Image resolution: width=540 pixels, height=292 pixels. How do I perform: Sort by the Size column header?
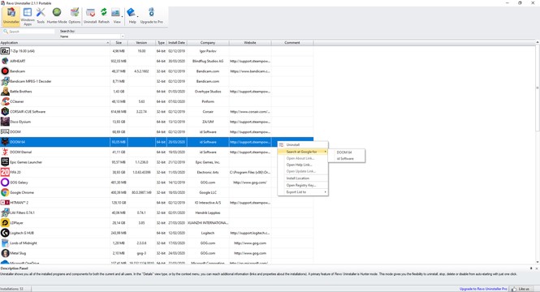(x=119, y=43)
